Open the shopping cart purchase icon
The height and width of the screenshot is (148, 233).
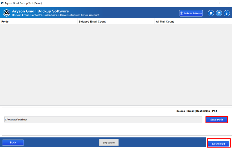(211, 13)
